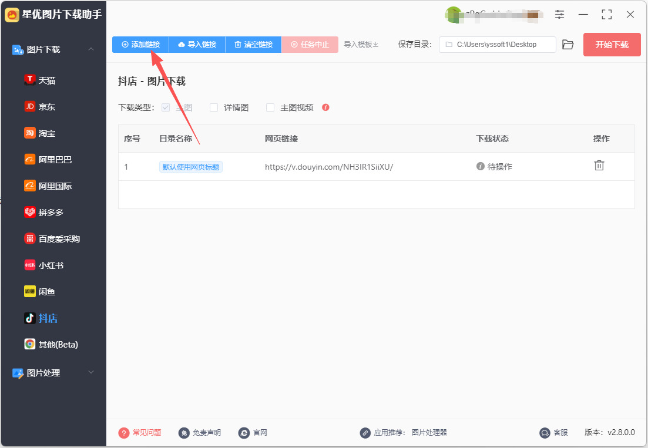Viewport: 648px width, 448px height.
Task: Click the 操作 column header
Action: point(602,139)
